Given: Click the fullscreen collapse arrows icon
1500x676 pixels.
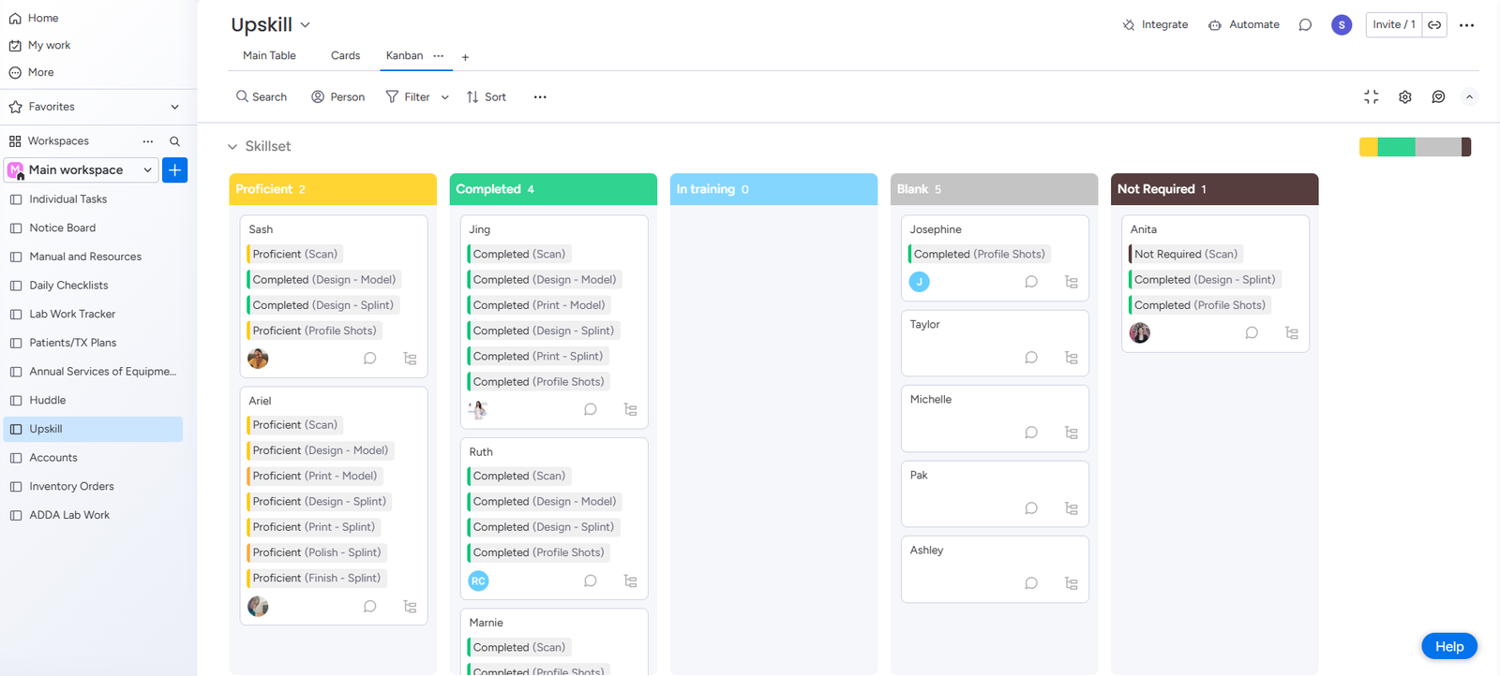Looking at the screenshot, I should [1371, 97].
